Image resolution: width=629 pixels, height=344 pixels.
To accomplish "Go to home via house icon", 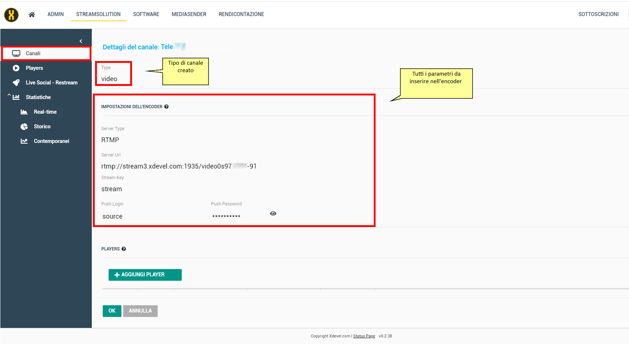I will pos(32,15).
